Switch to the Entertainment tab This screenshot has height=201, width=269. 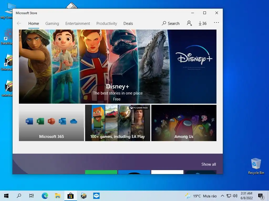click(x=77, y=23)
